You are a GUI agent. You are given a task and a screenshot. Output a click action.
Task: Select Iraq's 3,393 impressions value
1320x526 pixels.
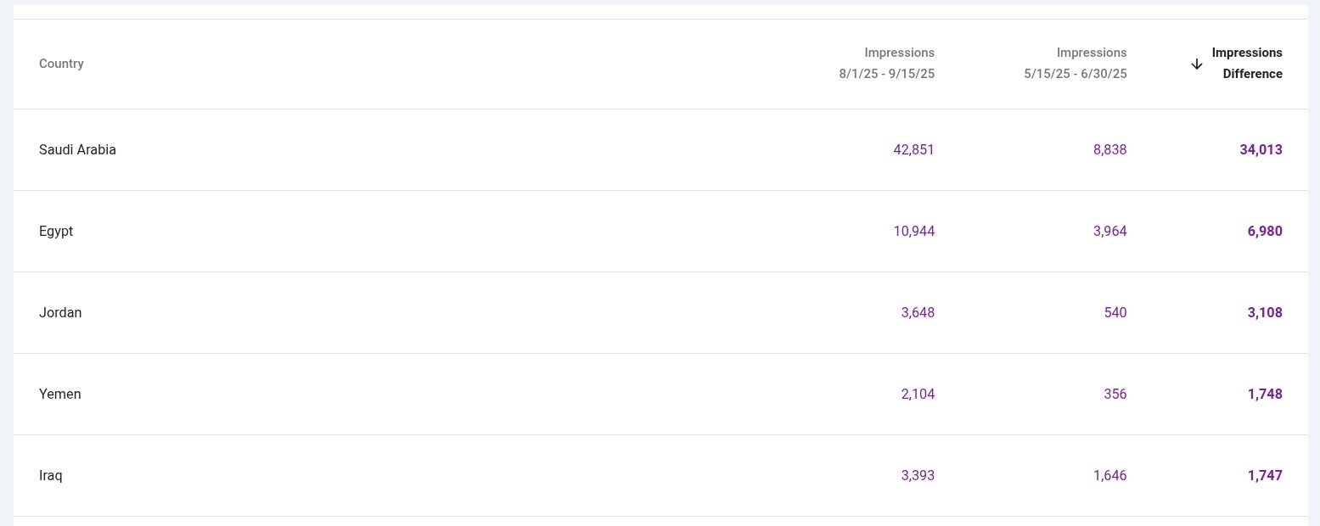pyautogui.click(x=918, y=476)
